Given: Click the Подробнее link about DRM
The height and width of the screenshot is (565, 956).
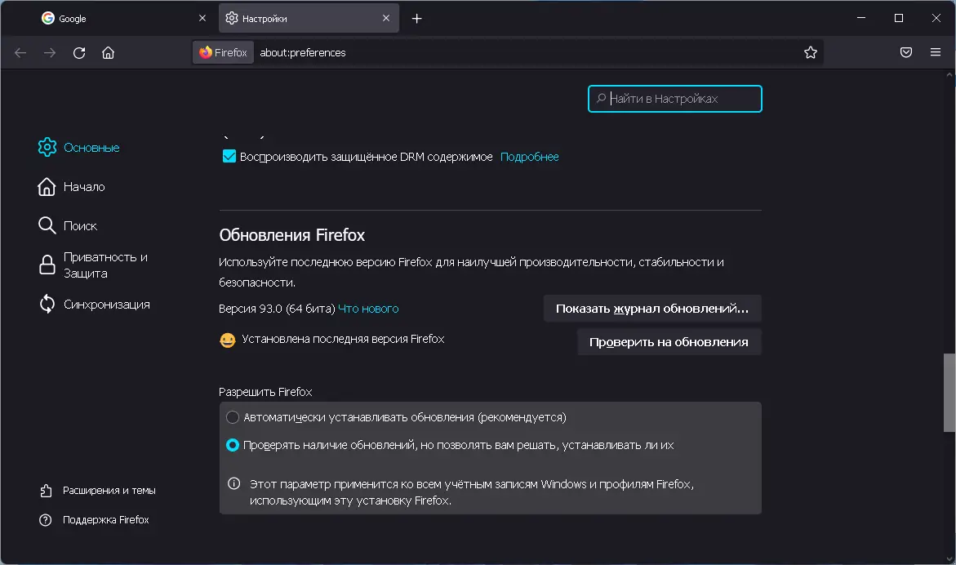Looking at the screenshot, I should point(529,157).
